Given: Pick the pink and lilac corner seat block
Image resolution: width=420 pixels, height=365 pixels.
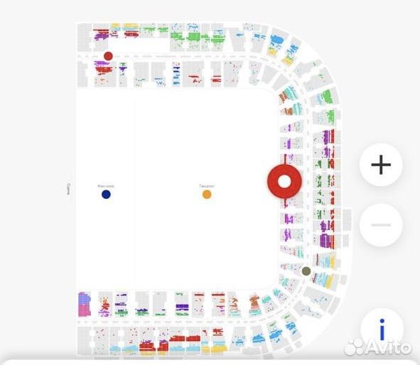Looking at the screenshot, I should click(x=84, y=305).
